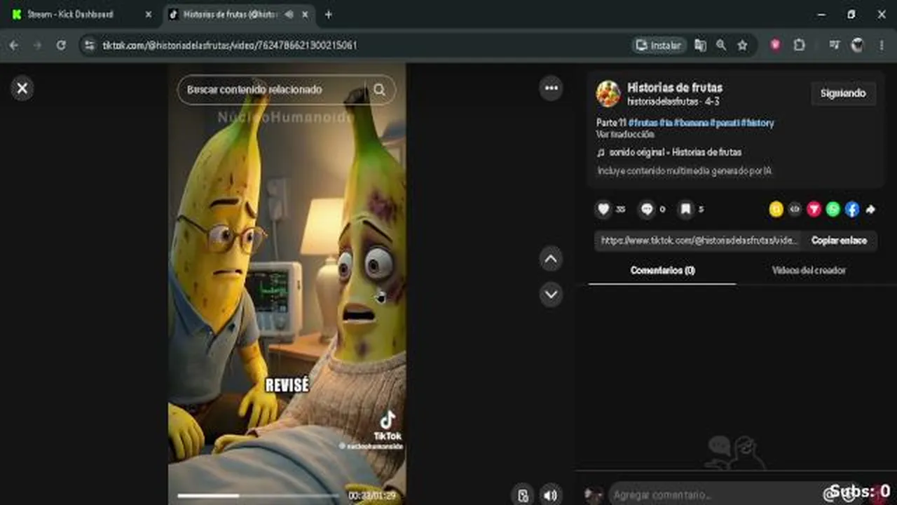Switch to the Comentarios (0) tab
897x505 pixels.
point(662,270)
